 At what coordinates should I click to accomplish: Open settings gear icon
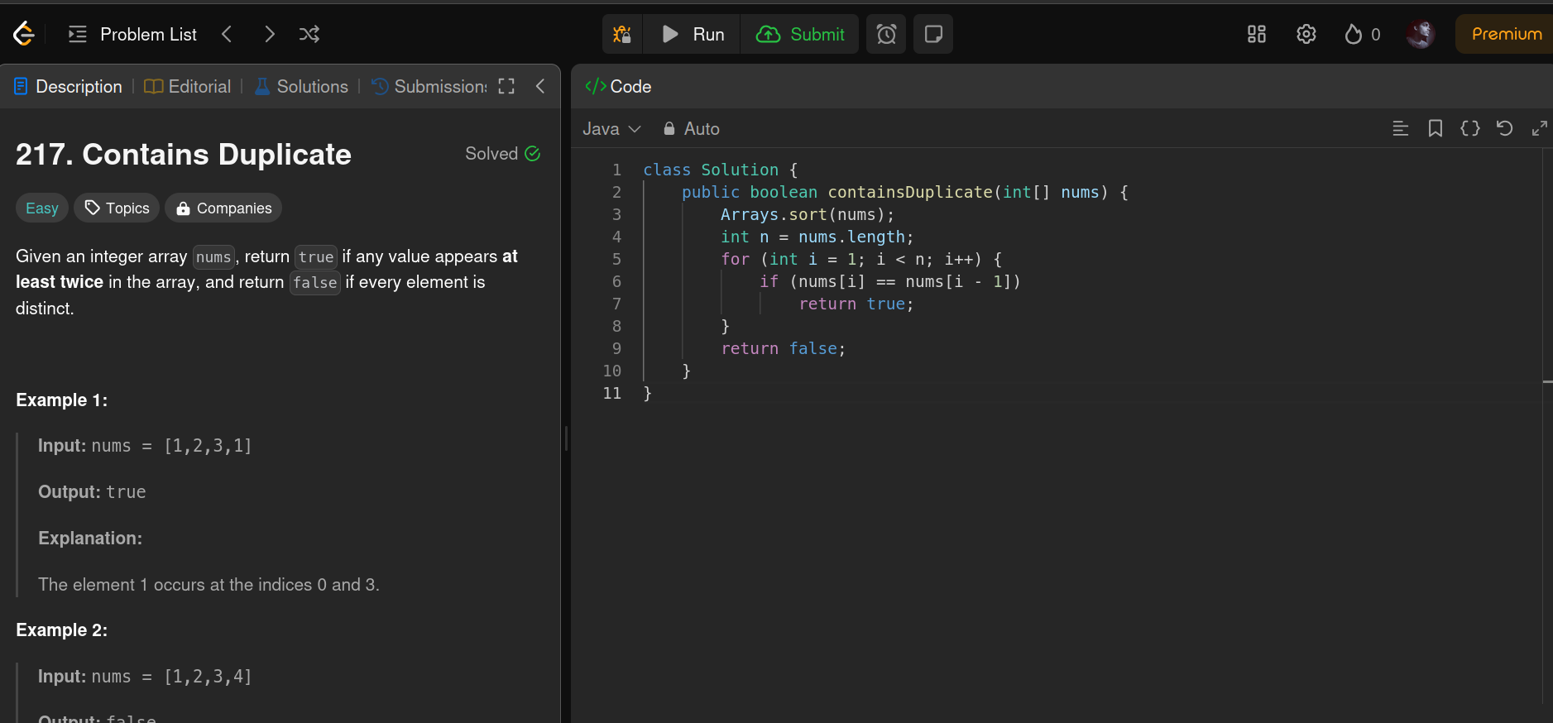[x=1306, y=34]
